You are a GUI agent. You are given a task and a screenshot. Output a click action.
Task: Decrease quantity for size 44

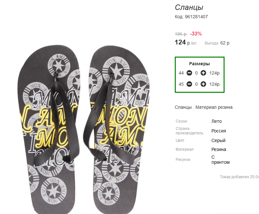pos(189,73)
